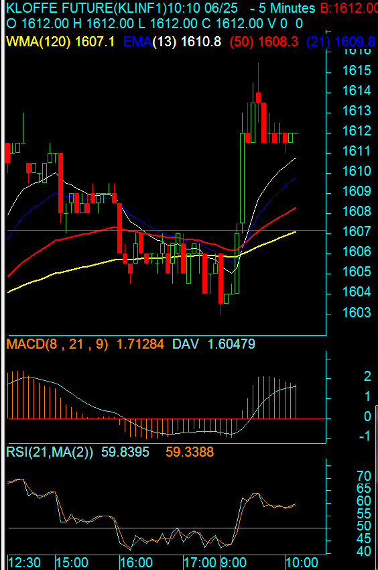Image resolution: width=378 pixels, height=570 pixels.
Task: Click RSI axis label 50
Action: pyautogui.click(x=364, y=526)
